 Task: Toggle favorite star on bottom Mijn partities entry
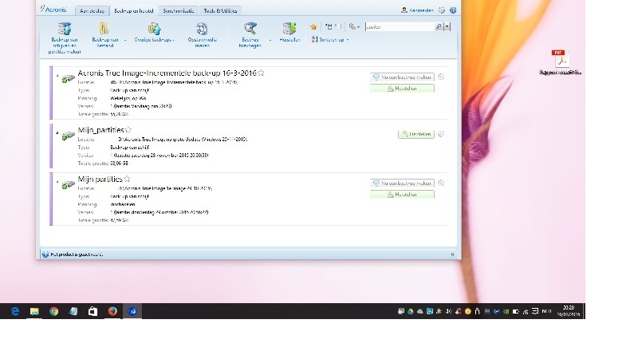click(127, 179)
